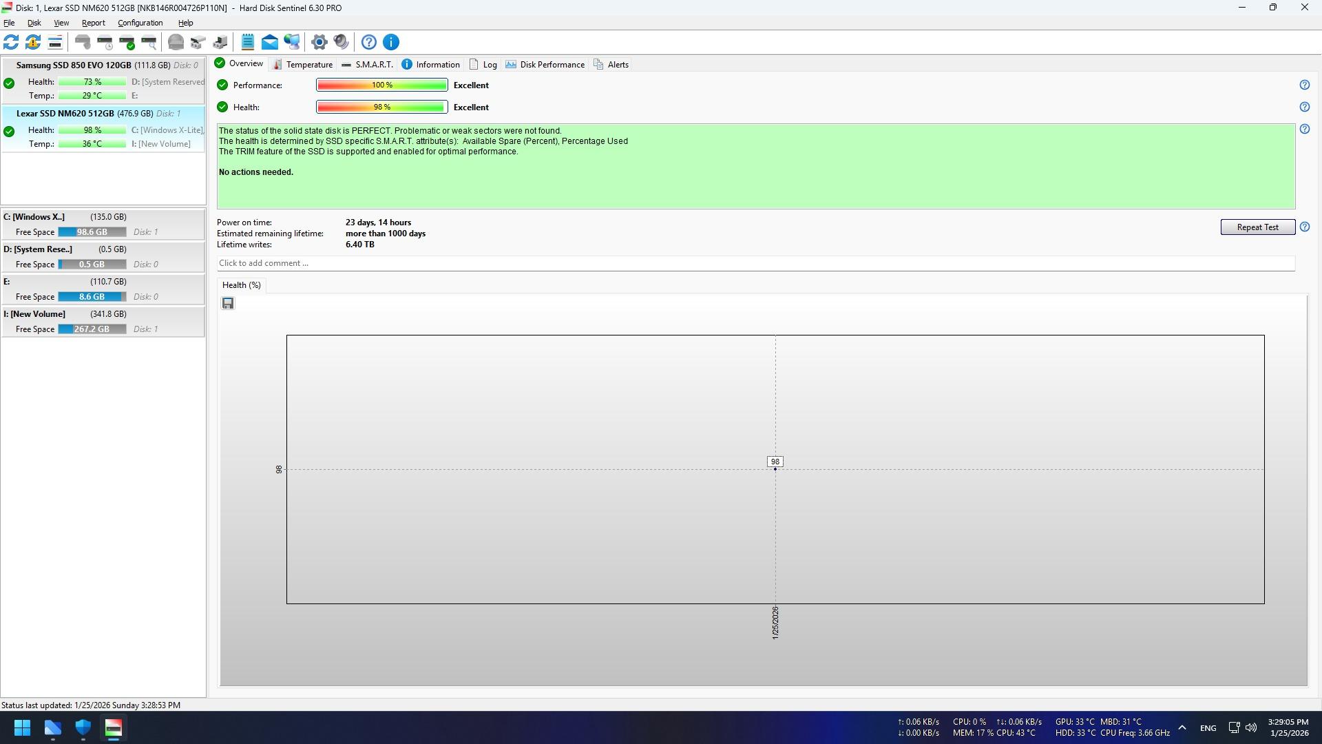Click the Repeat Test button
This screenshot has width=1322, height=744.
(x=1257, y=227)
